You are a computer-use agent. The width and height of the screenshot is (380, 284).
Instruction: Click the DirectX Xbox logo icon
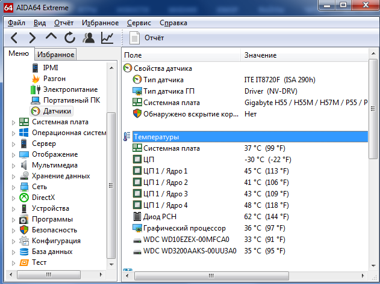tap(24, 198)
